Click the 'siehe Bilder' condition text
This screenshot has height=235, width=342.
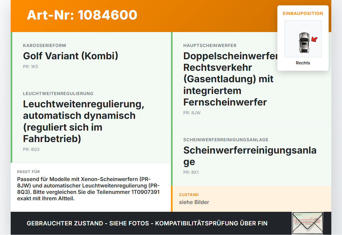coord(194,202)
